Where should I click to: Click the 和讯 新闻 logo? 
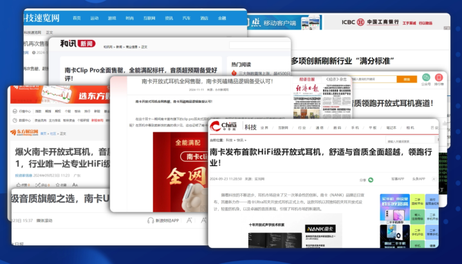pyautogui.click(x=78, y=44)
